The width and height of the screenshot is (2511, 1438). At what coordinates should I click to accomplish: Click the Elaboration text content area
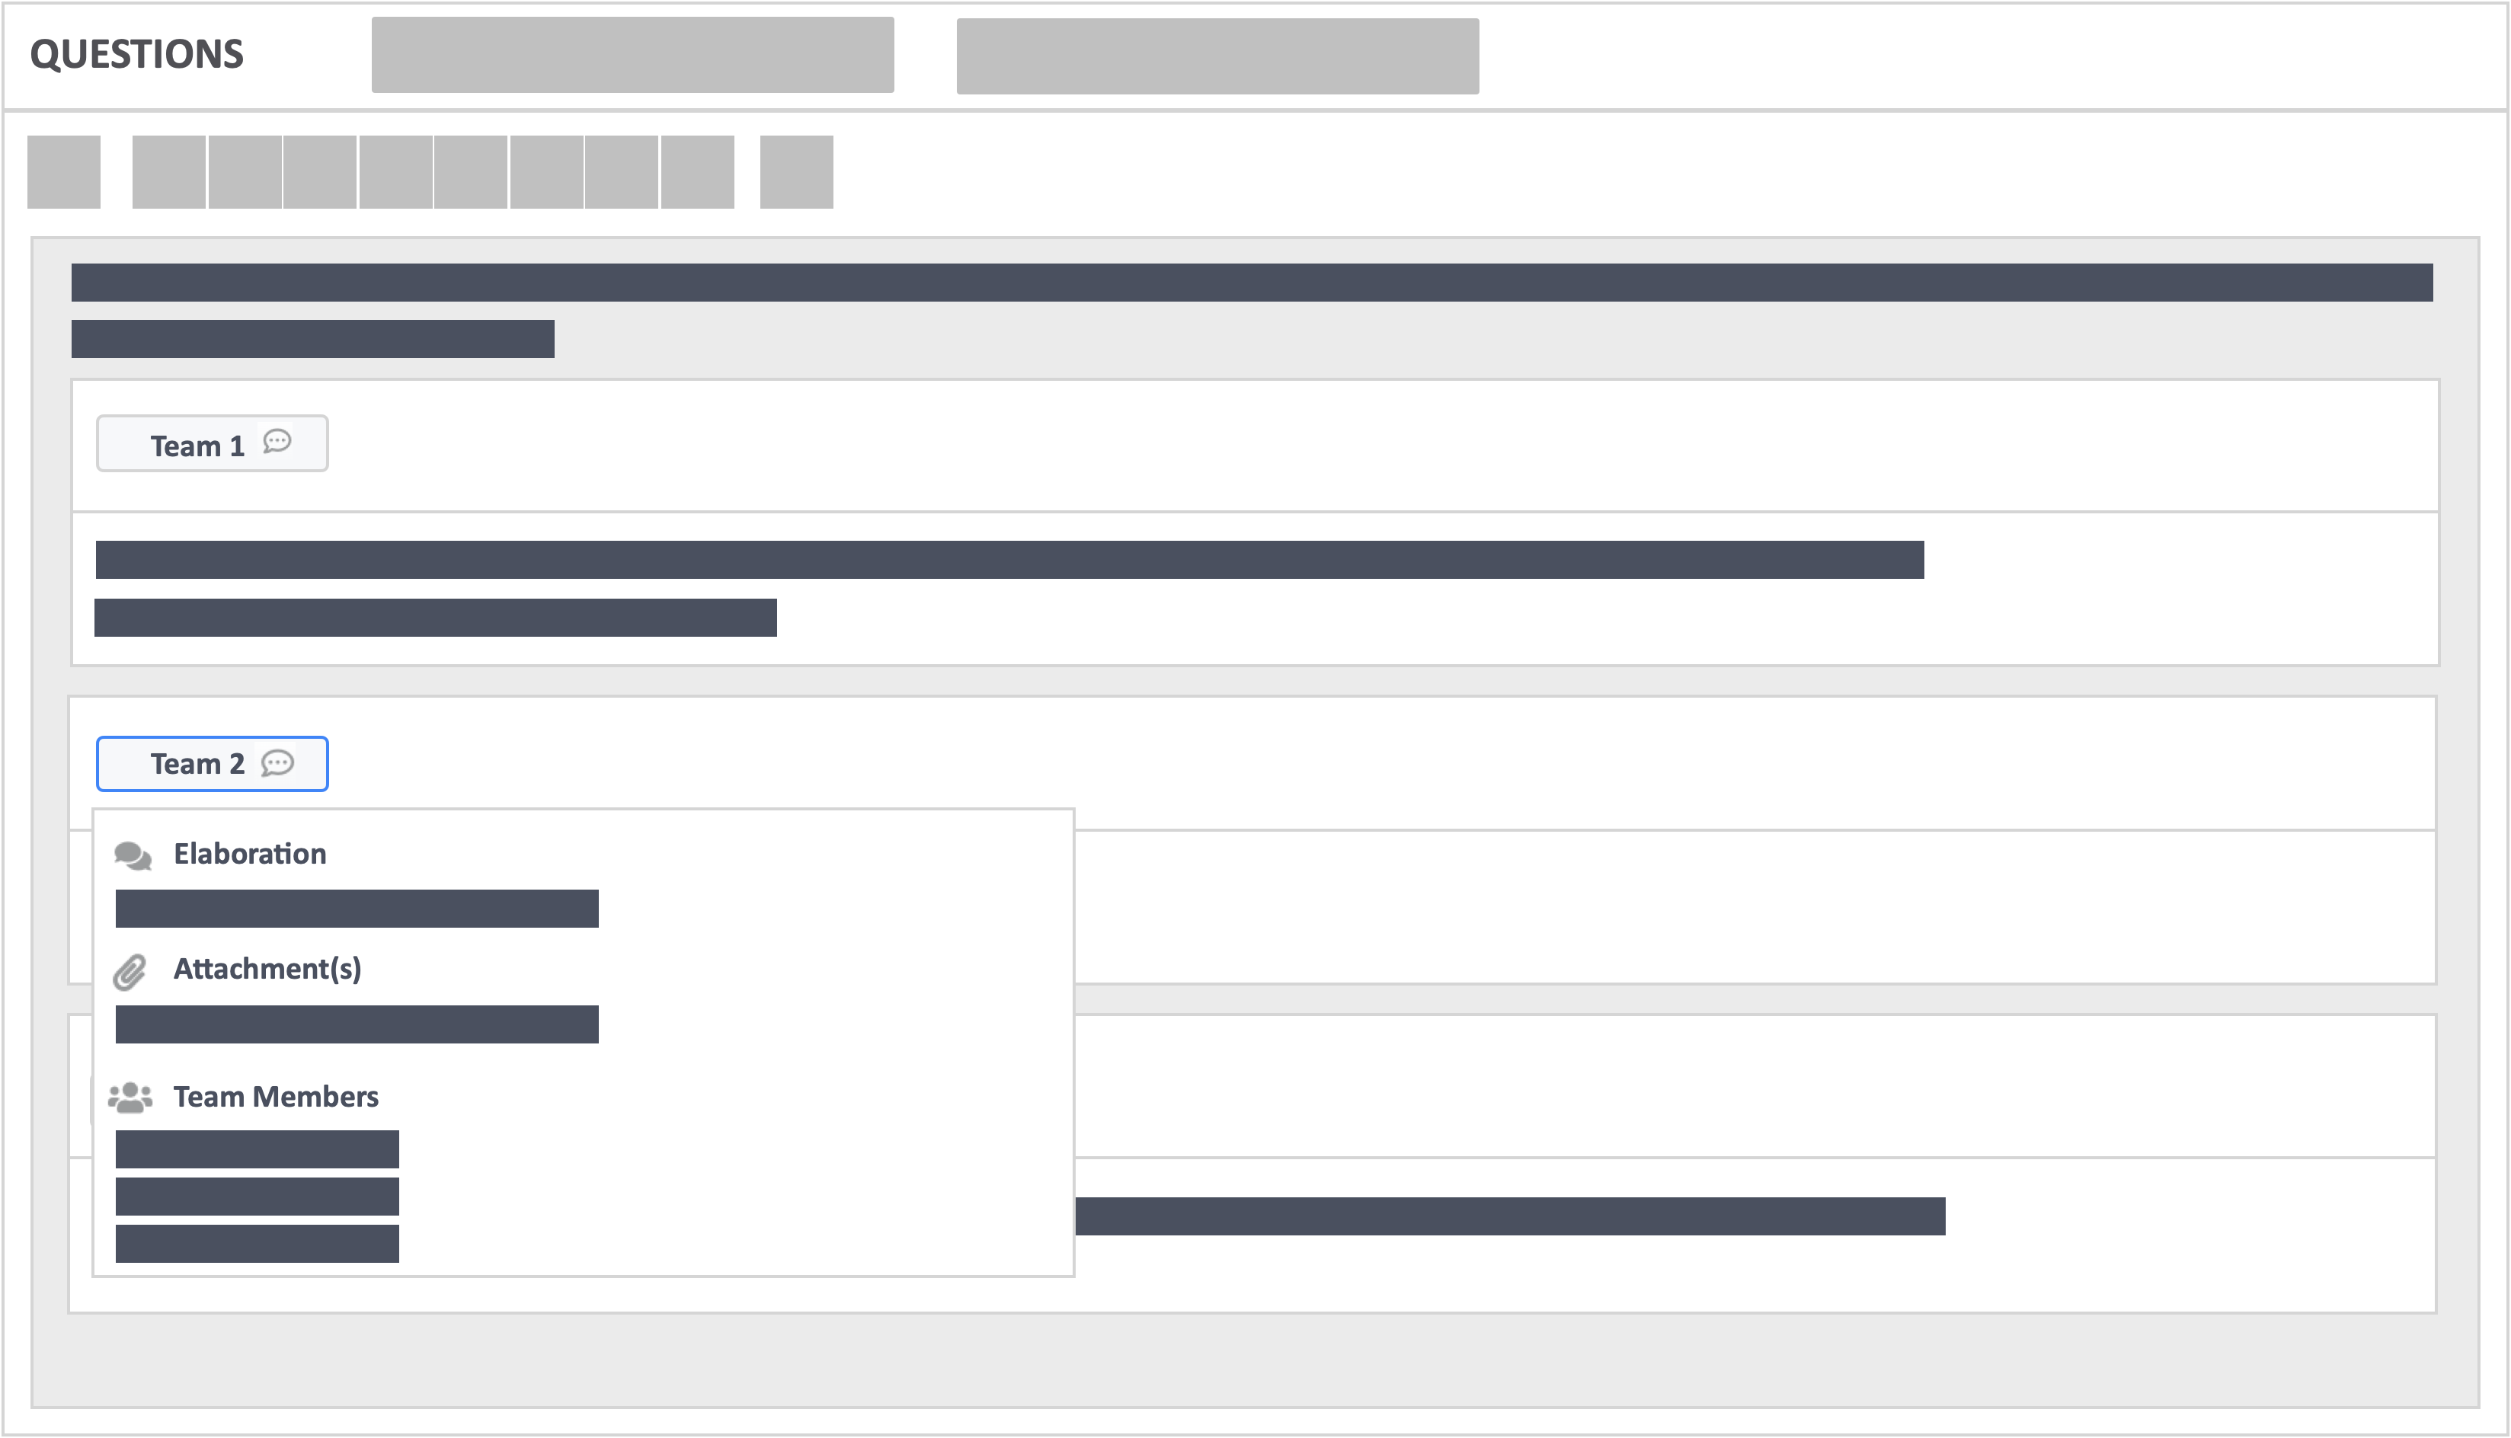coord(357,903)
